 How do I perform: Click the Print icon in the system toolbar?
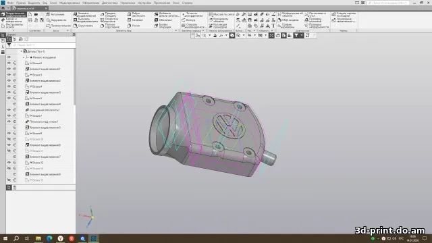(30, 20)
